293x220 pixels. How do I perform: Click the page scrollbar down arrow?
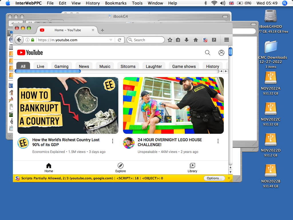[230, 172]
